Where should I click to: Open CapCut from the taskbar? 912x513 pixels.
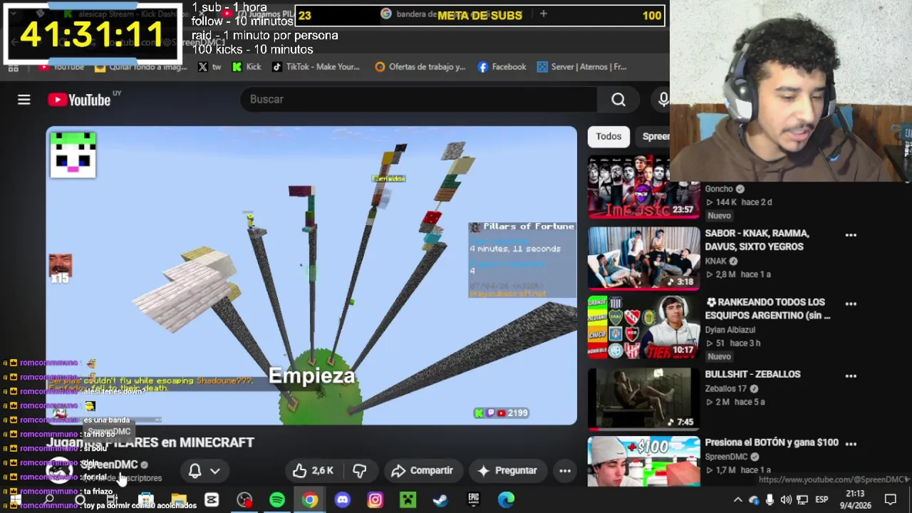(x=212, y=499)
